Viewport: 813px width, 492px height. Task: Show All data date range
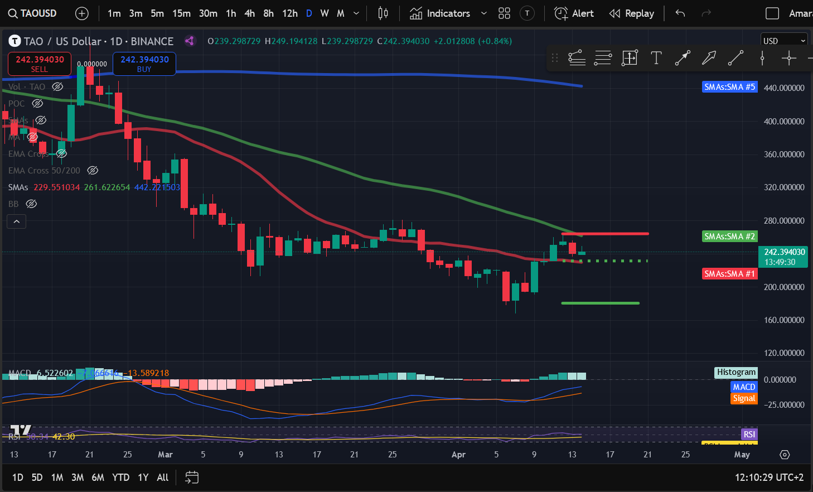[x=162, y=477]
